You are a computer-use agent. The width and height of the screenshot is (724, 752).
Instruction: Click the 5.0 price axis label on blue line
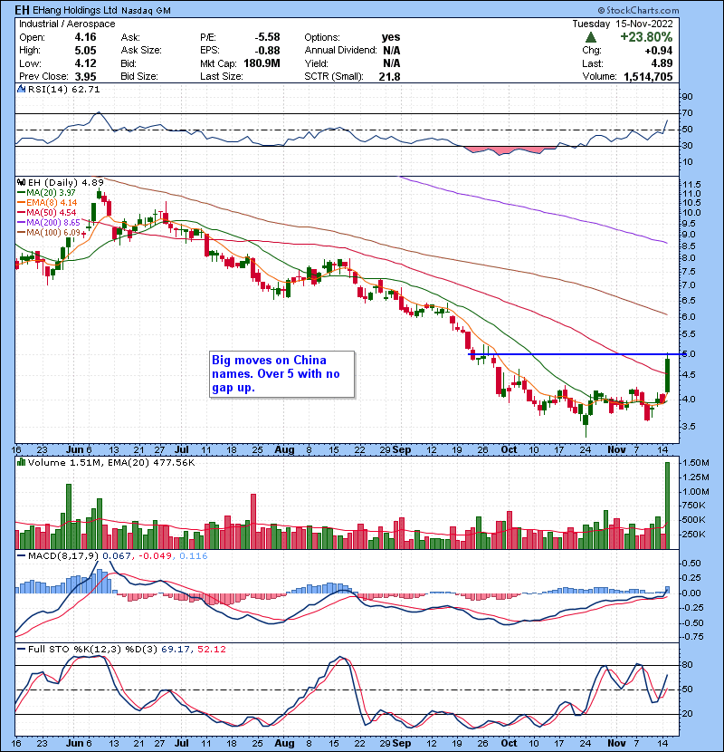pyautogui.click(x=689, y=354)
